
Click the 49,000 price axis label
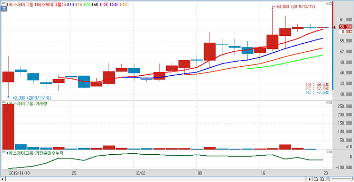pos(346,63)
